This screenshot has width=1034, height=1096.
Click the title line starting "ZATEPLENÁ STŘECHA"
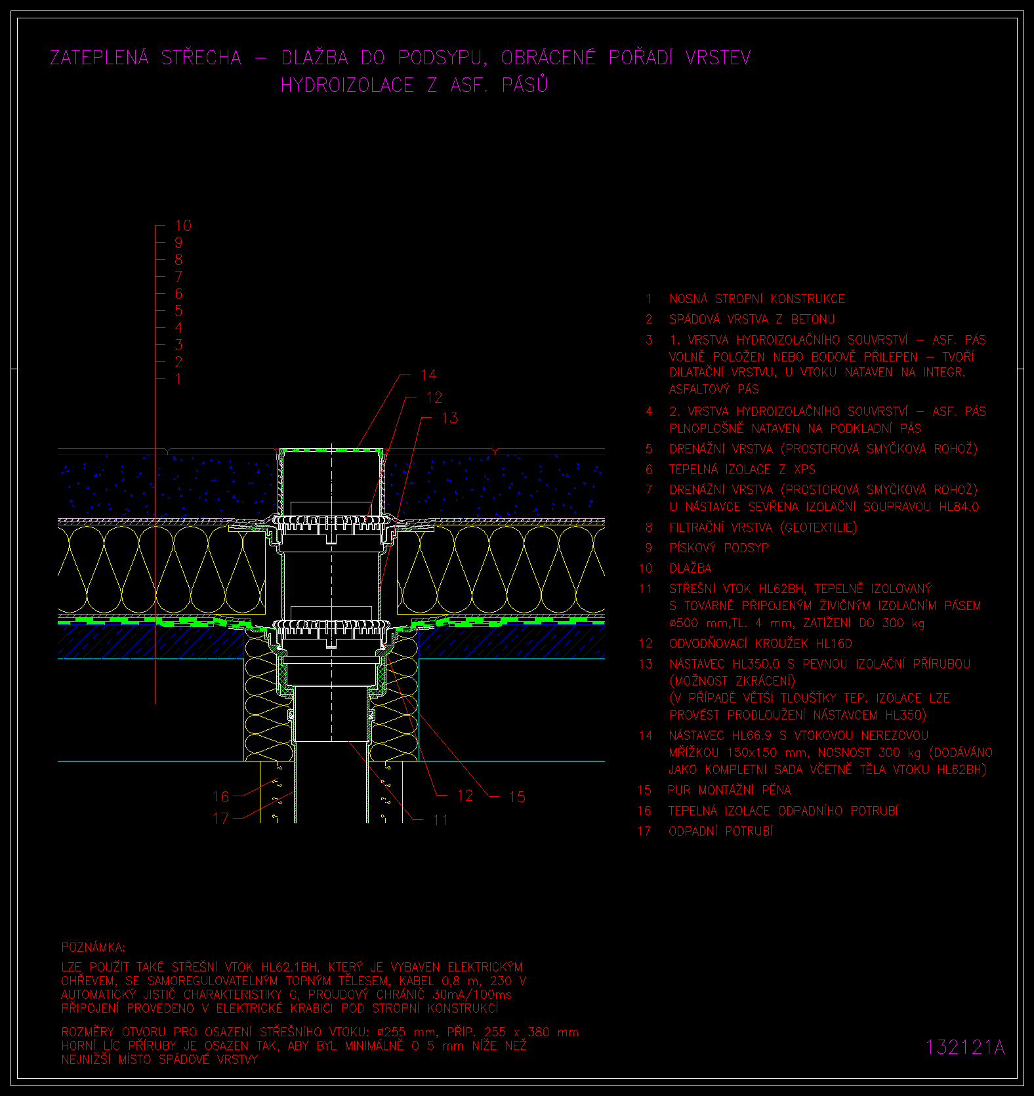click(x=400, y=58)
